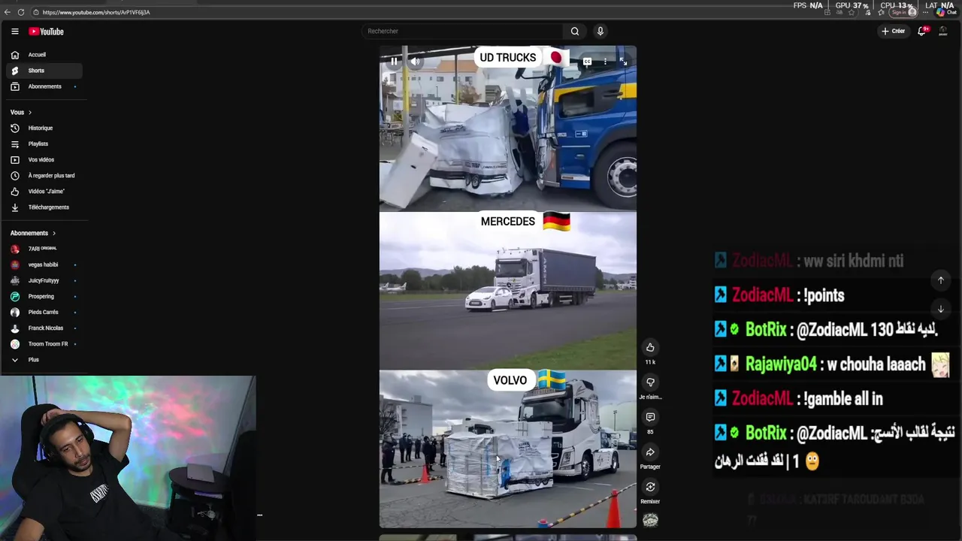Open À regarder plus tard
Image resolution: width=962 pixels, height=541 pixels.
click(44, 175)
